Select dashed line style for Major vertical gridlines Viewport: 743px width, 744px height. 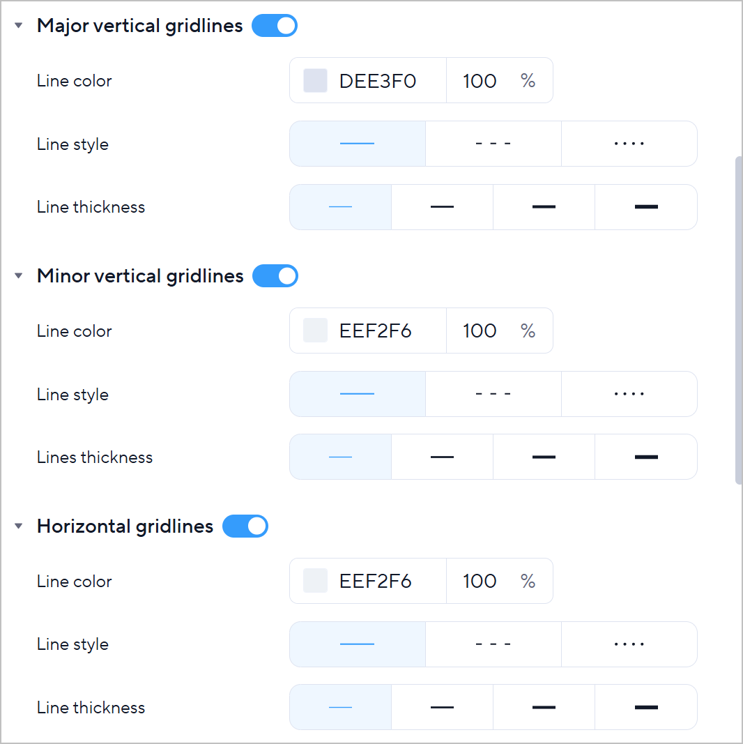point(493,144)
